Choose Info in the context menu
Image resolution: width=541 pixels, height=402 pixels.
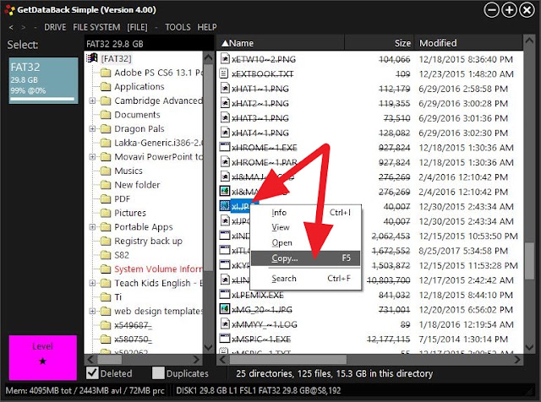(x=305, y=212)
